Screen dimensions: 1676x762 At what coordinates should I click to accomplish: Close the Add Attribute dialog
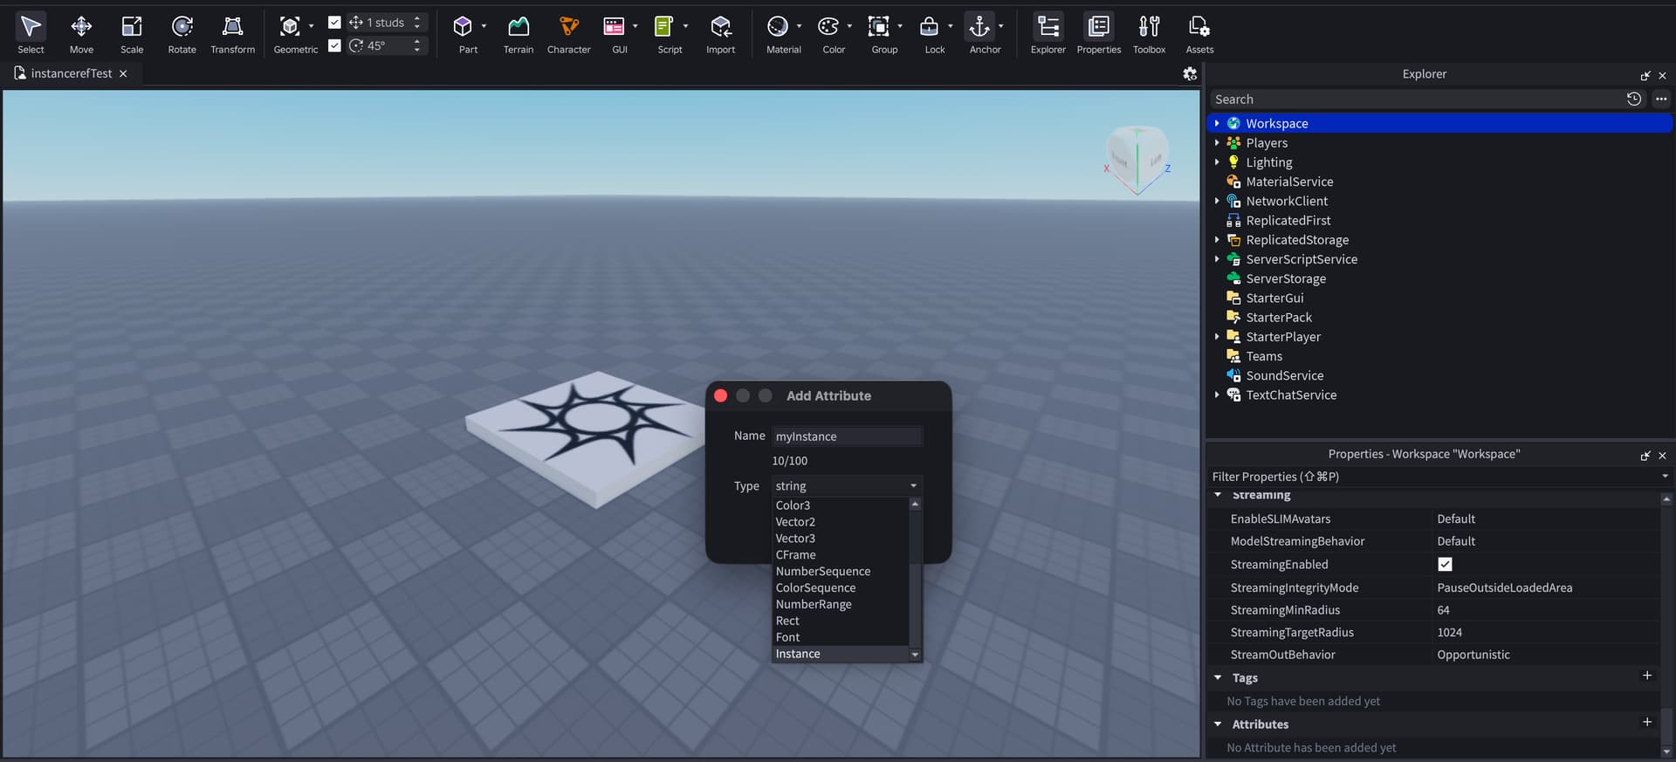pyautogui.click(x=720, y=395)
